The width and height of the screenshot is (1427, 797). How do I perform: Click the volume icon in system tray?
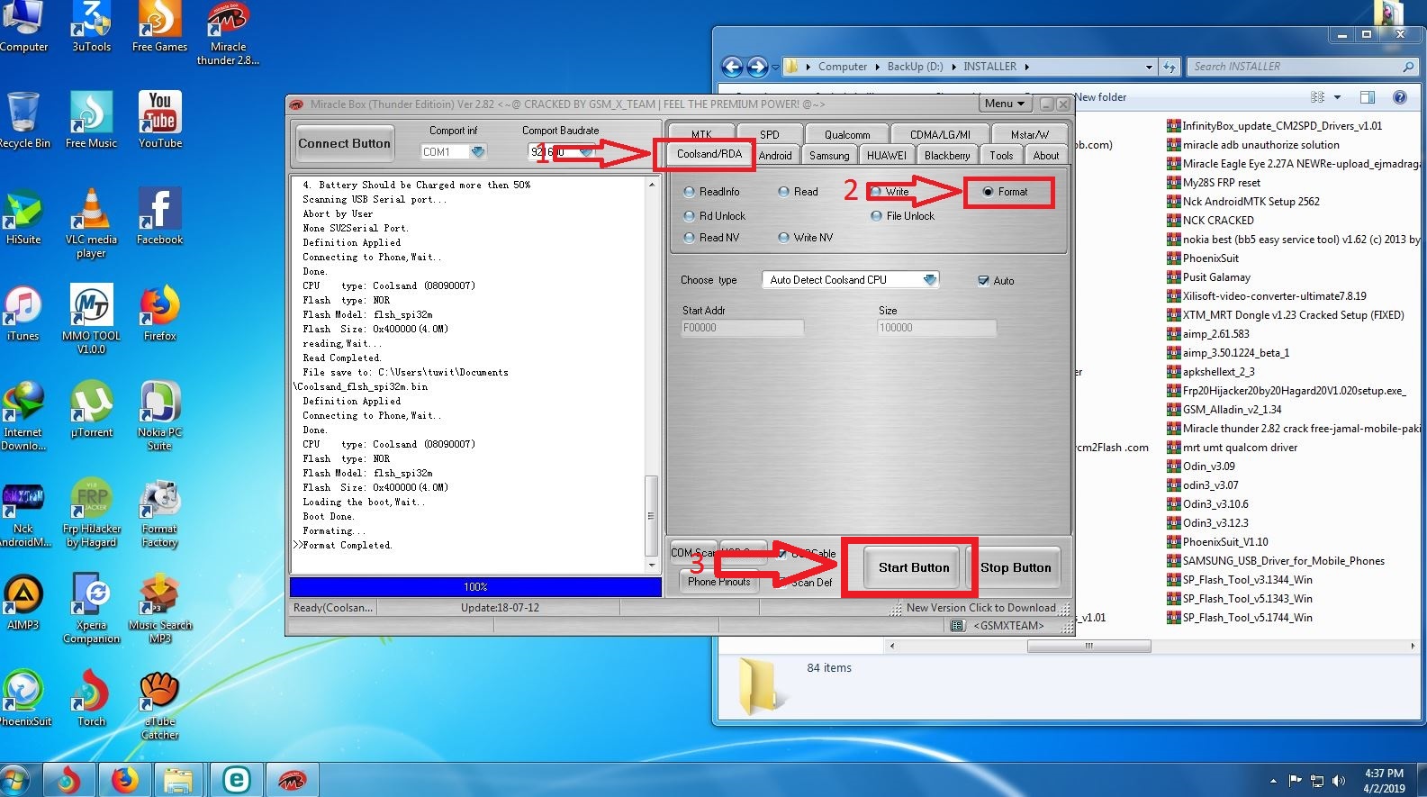point(1339,781)
